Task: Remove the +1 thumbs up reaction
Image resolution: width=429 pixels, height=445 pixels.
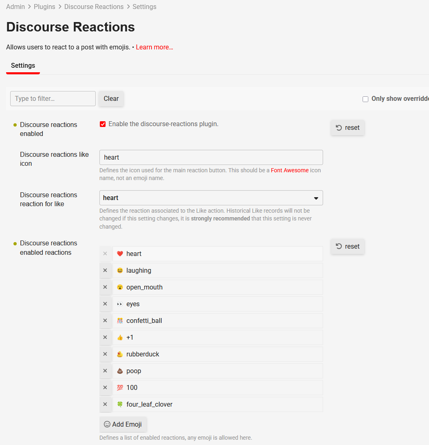Action: pyautogui.click(x=105, y=337)
